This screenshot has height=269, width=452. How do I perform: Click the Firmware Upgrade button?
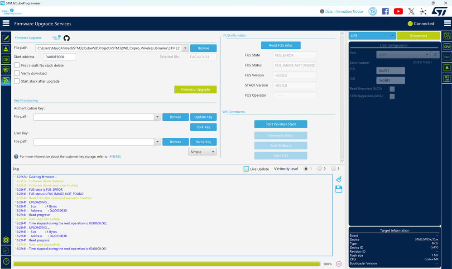(x=196, y=90)
